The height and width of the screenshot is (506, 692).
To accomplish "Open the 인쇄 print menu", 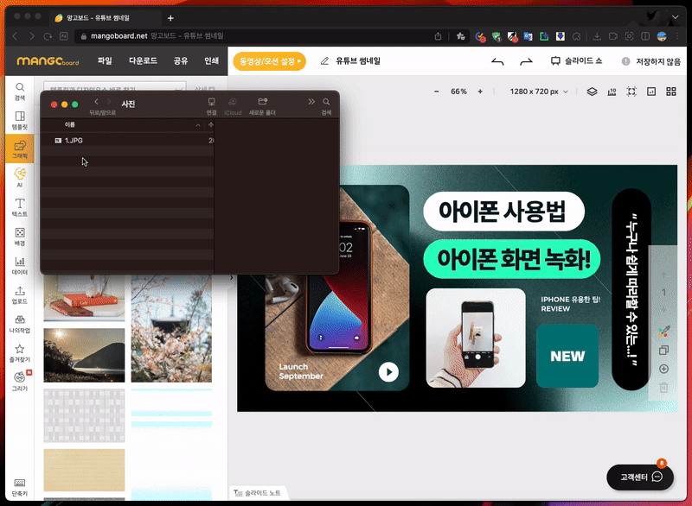I will (211, 61).
